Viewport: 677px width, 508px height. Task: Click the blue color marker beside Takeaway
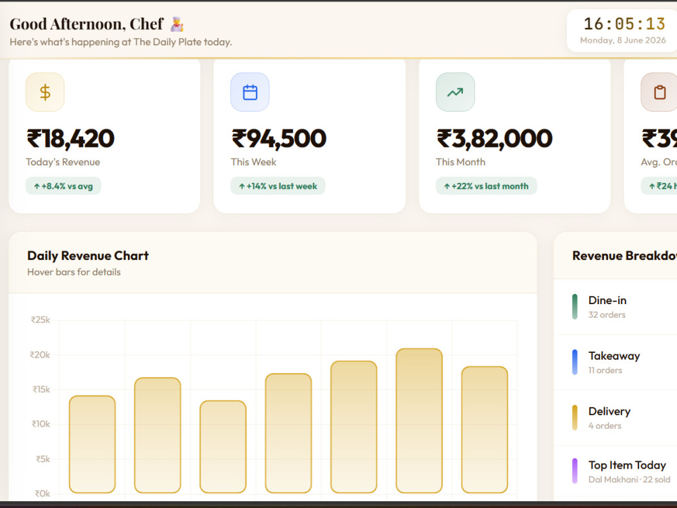click(x=575, y=362)
